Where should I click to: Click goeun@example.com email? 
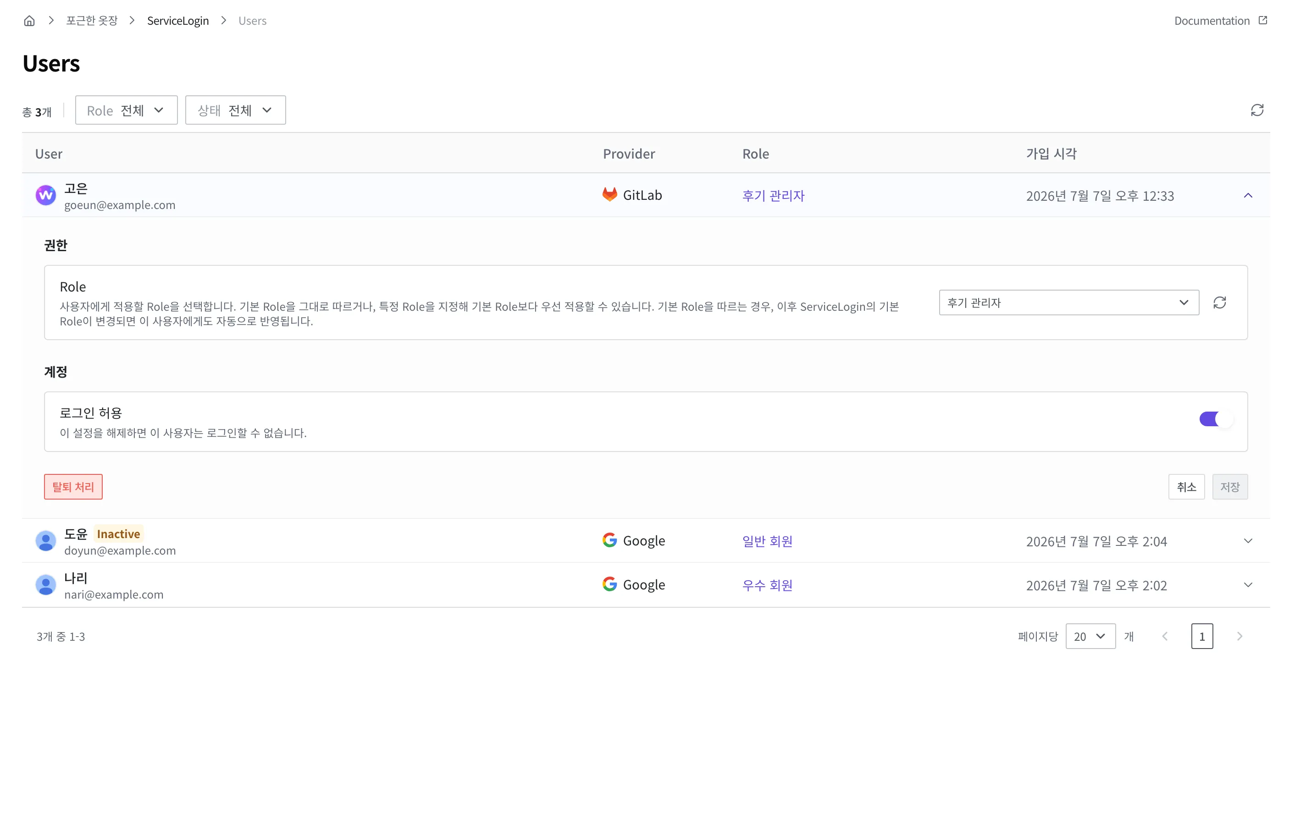[120, 205]
